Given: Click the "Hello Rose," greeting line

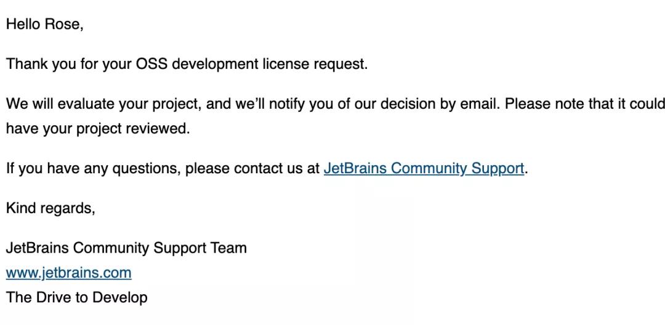Looking at the screenshot, I should [44, 25].
